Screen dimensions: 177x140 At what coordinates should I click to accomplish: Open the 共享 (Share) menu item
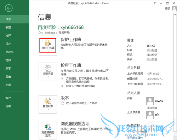15,69
